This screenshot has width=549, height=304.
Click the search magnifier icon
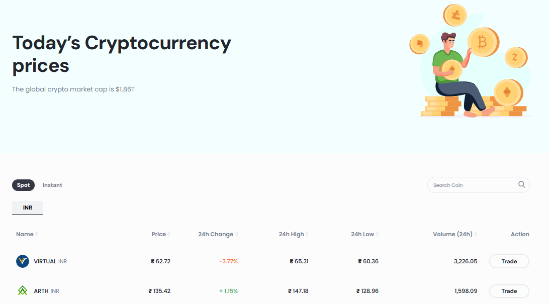(521, 184)
